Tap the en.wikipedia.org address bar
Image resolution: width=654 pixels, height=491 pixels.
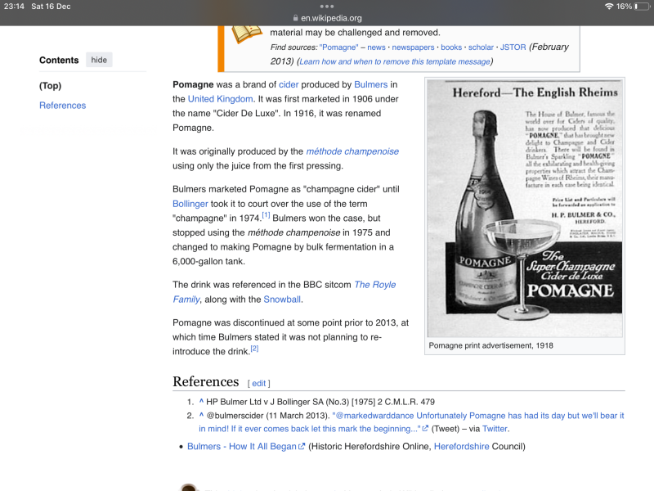tap(327, 18)
